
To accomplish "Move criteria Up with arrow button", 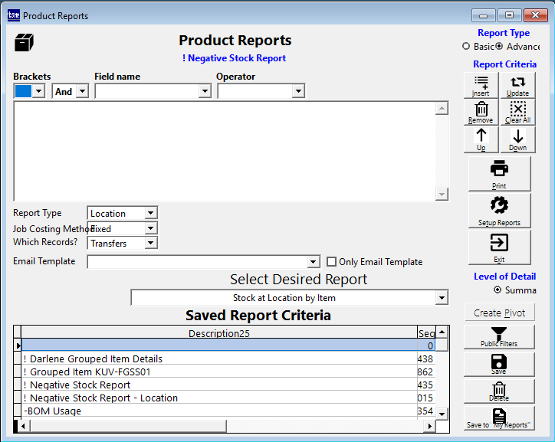I will click(x=481, y=139).
